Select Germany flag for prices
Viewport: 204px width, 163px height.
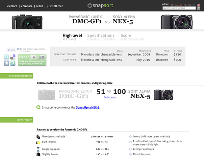click(177, 5)
